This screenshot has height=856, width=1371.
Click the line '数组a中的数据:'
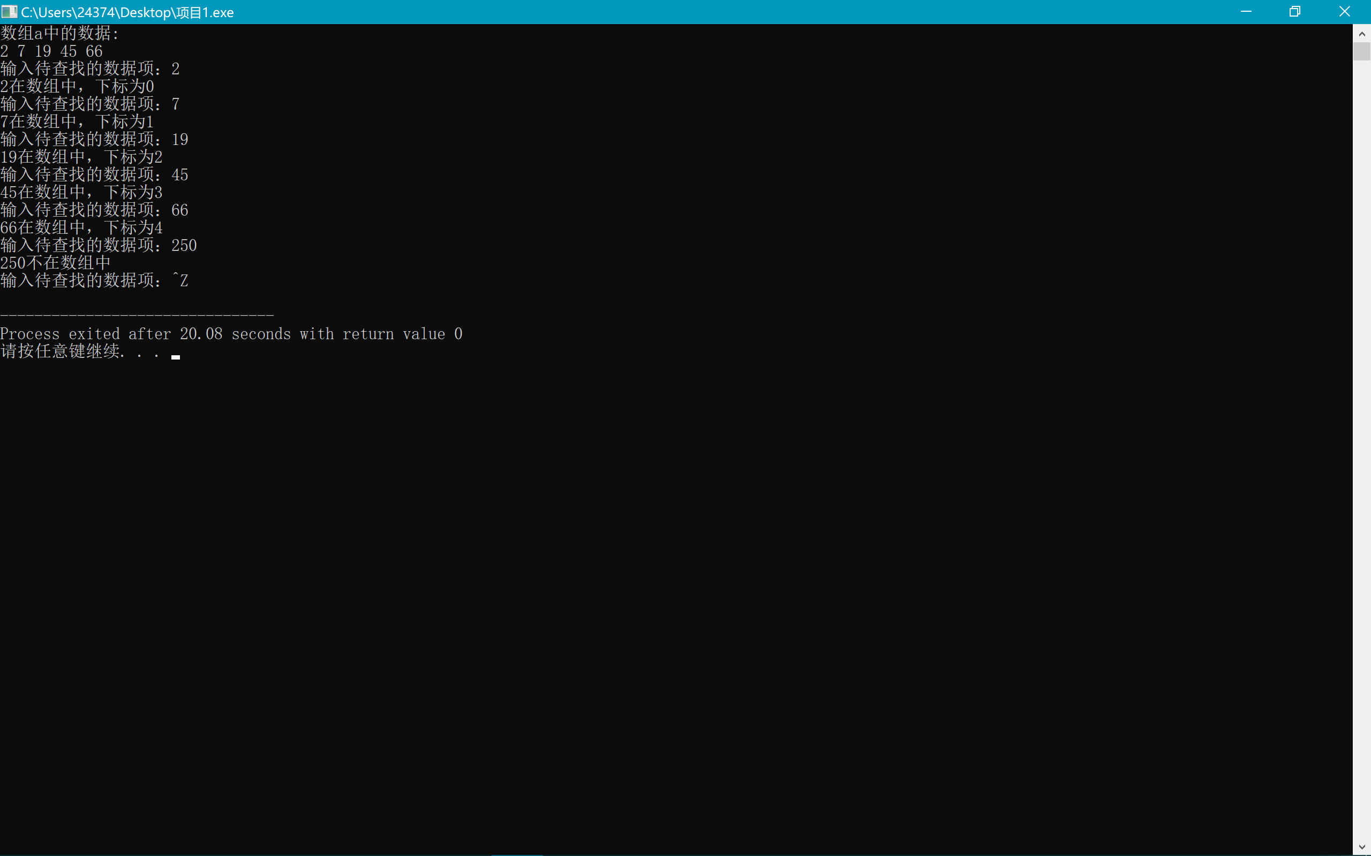[x=59, y=33]
